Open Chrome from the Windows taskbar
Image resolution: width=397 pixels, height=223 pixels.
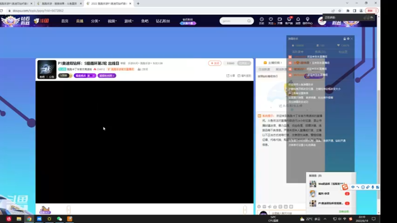(29, 219)
